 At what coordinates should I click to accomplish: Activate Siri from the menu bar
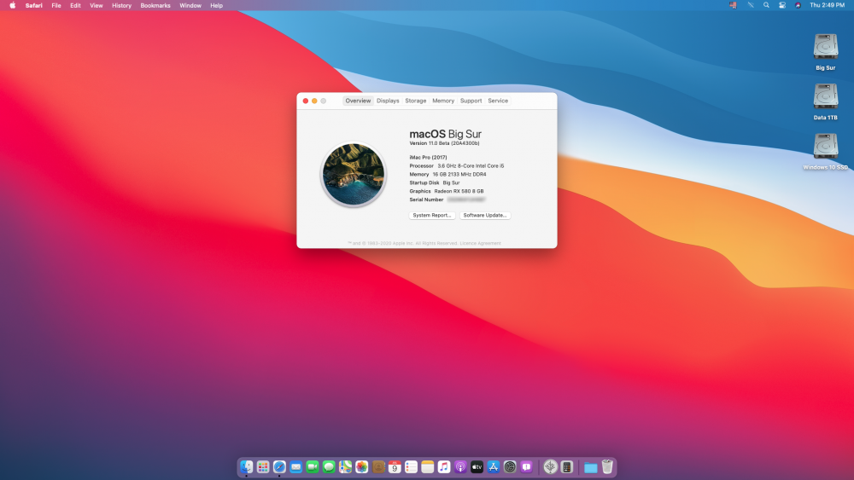(x=798, y=5)
